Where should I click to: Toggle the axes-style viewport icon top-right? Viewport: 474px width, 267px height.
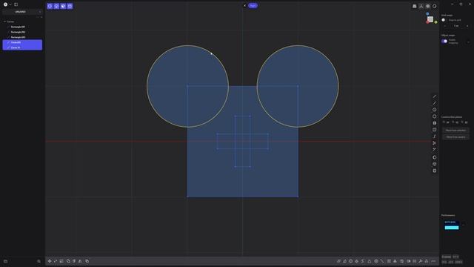click(421, 6)
